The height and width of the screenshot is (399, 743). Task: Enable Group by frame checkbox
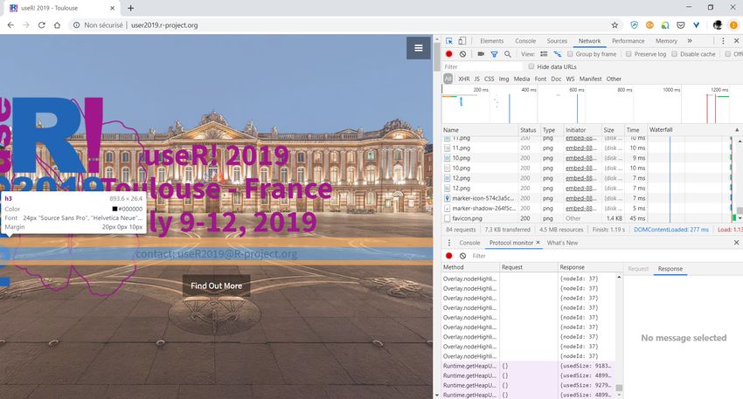570,54
